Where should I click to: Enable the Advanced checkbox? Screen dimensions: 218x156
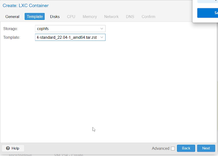(x=173, y=148)
